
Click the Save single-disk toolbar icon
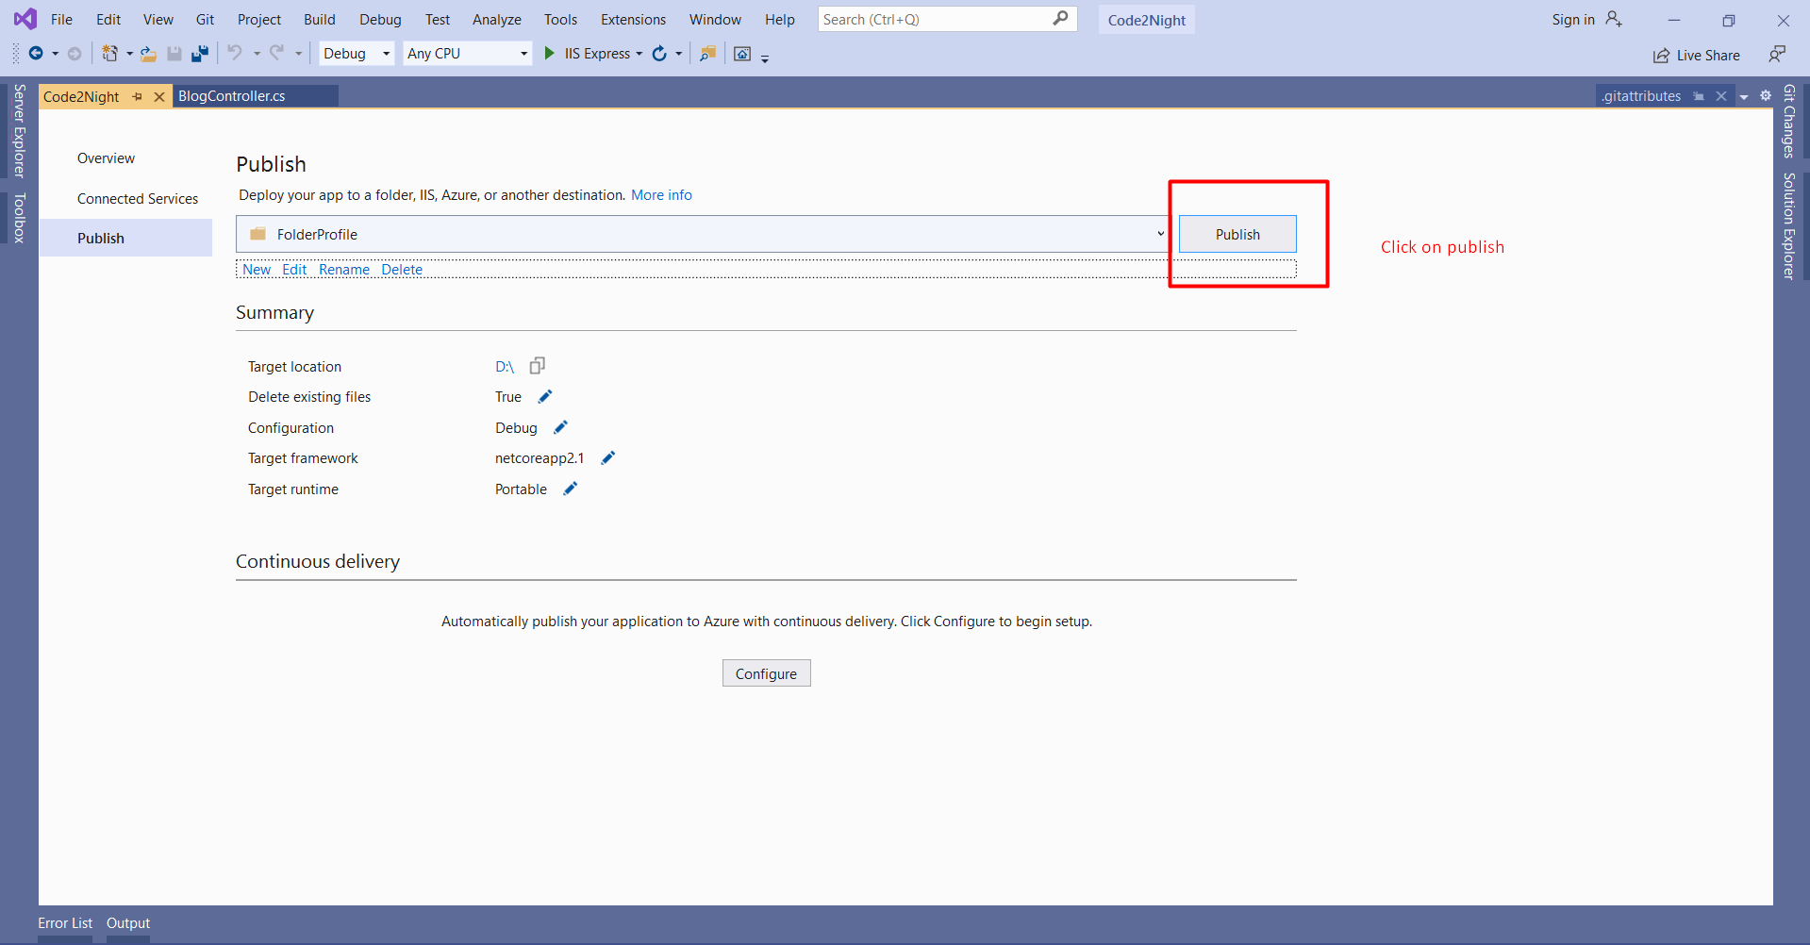[174, 54]
